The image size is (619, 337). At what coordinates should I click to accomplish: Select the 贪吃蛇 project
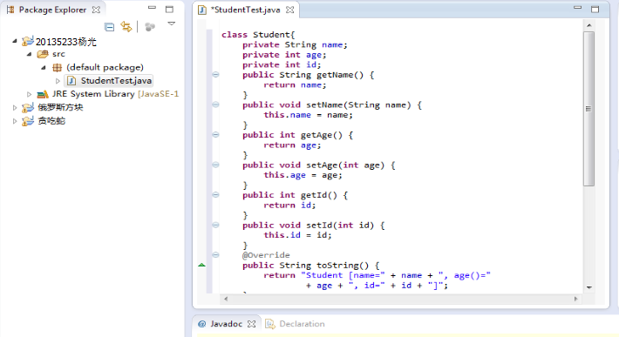(x=51, y=121)
